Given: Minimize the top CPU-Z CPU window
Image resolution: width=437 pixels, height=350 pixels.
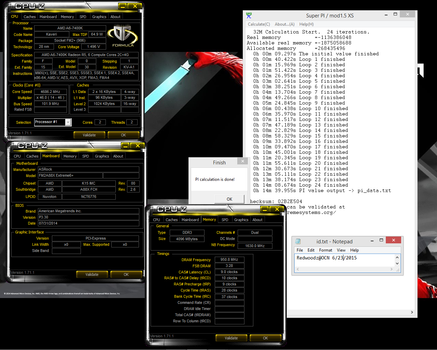Looking at the screenshot, I should pyautogui.click(x=123, y=6).
